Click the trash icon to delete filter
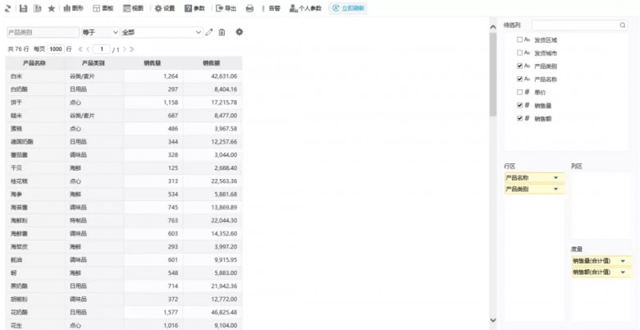The height and width of the screenshot is (330, 640). (x=222, y=32)
